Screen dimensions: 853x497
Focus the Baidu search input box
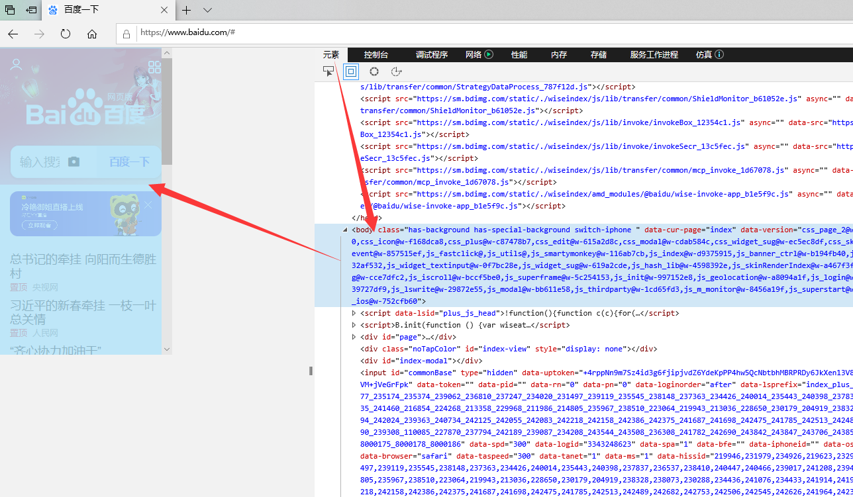click(x=40, y=161)
